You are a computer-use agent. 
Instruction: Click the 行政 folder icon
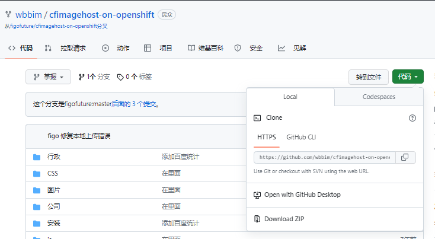coord(37,157)
